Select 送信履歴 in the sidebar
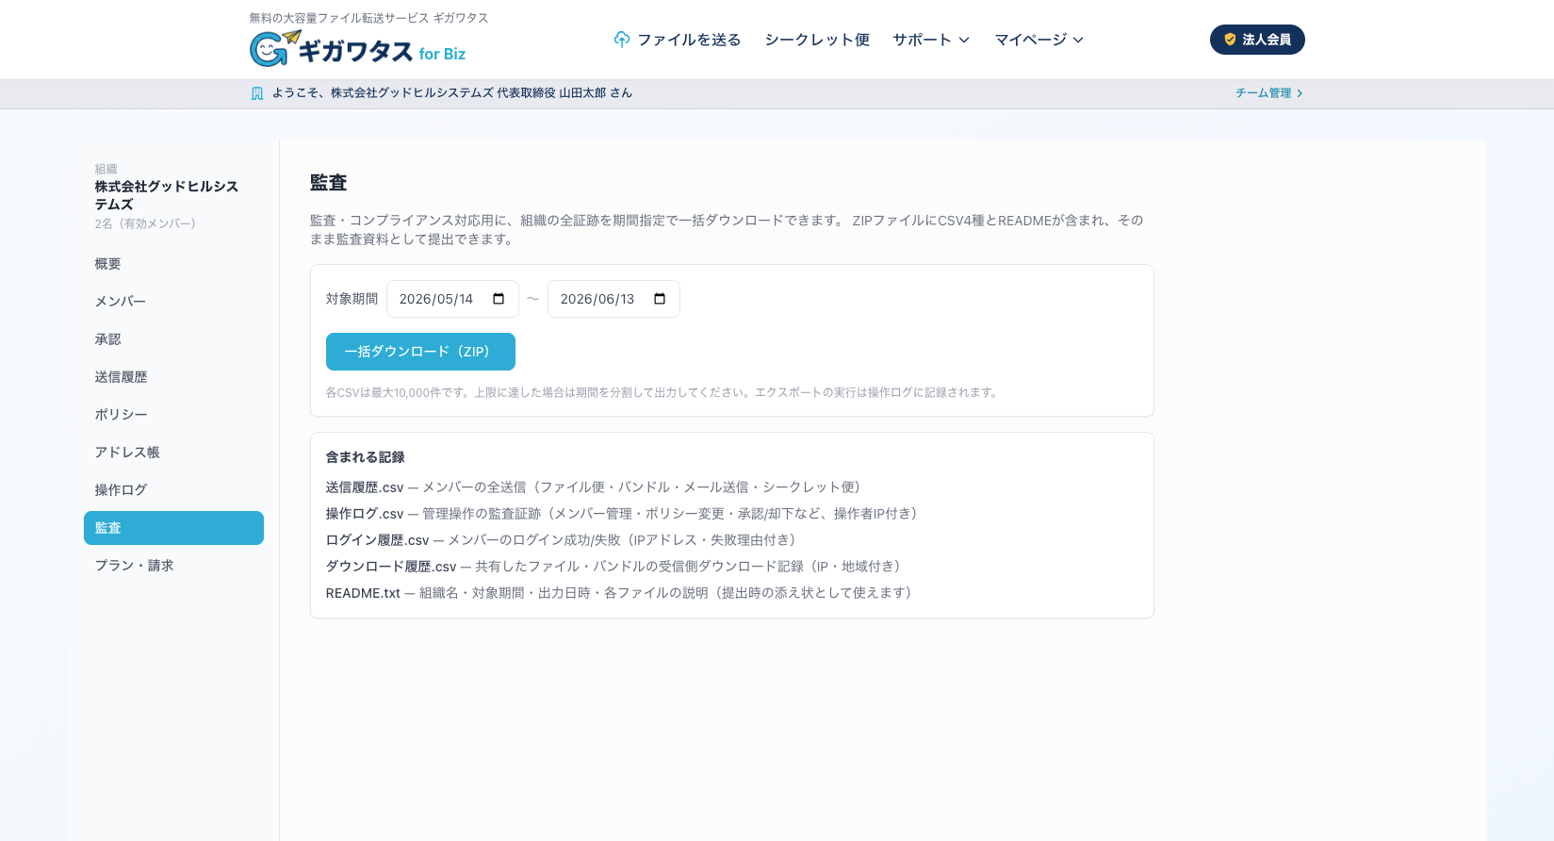 173,377
